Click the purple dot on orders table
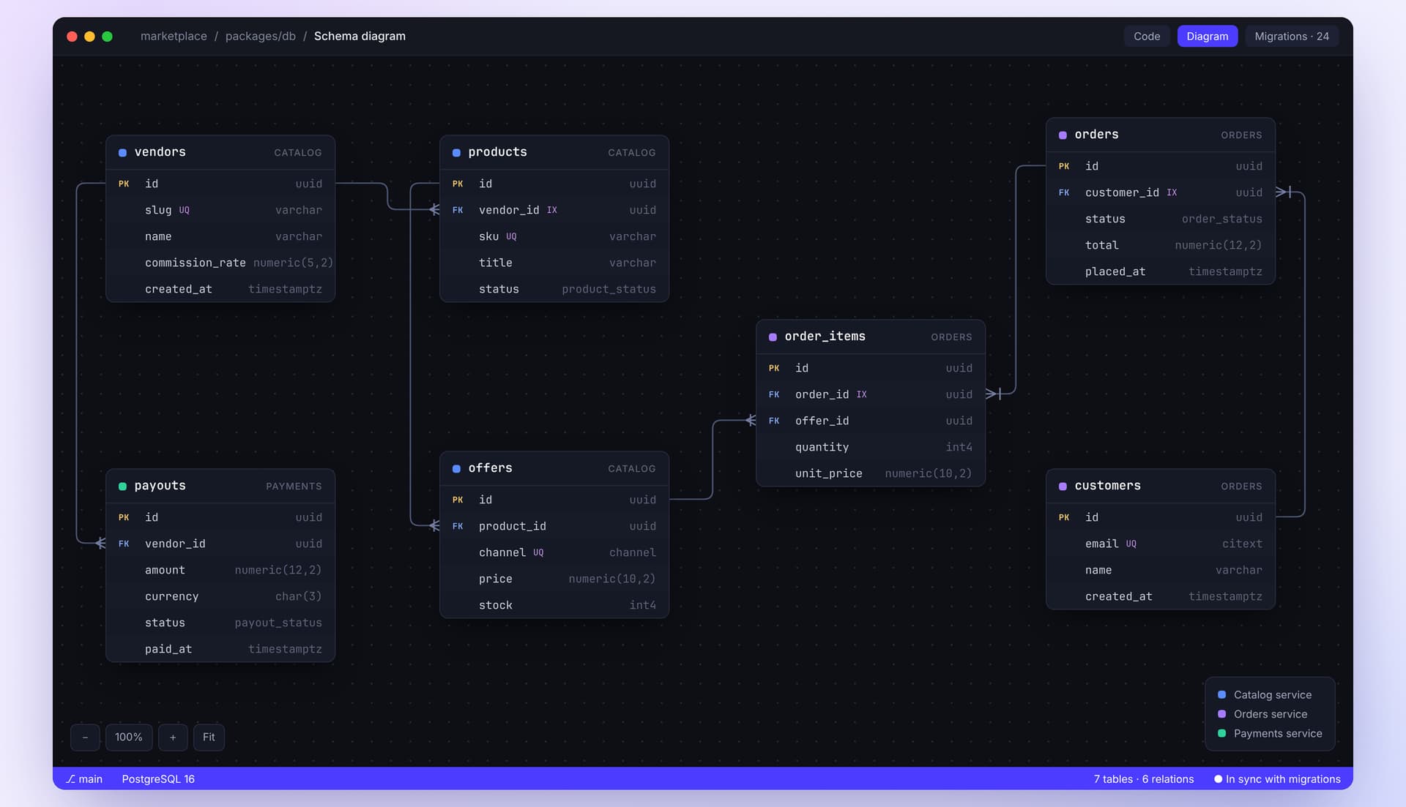This screenshot has height=807, width=1406. (x=1063, y=135)
